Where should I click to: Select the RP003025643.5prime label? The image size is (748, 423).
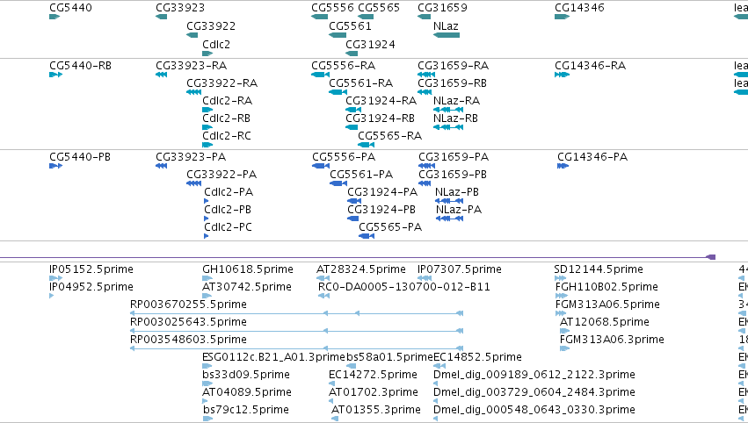click(188, 322)
